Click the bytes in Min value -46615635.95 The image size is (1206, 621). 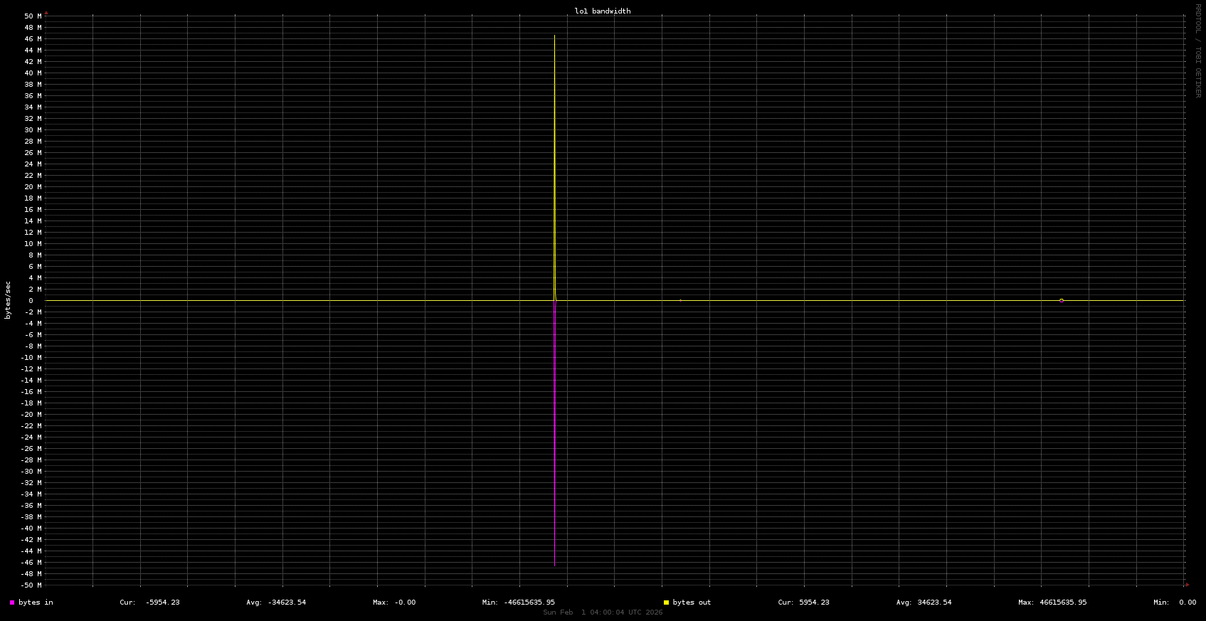pyautogui.click(x=528, y=603)
